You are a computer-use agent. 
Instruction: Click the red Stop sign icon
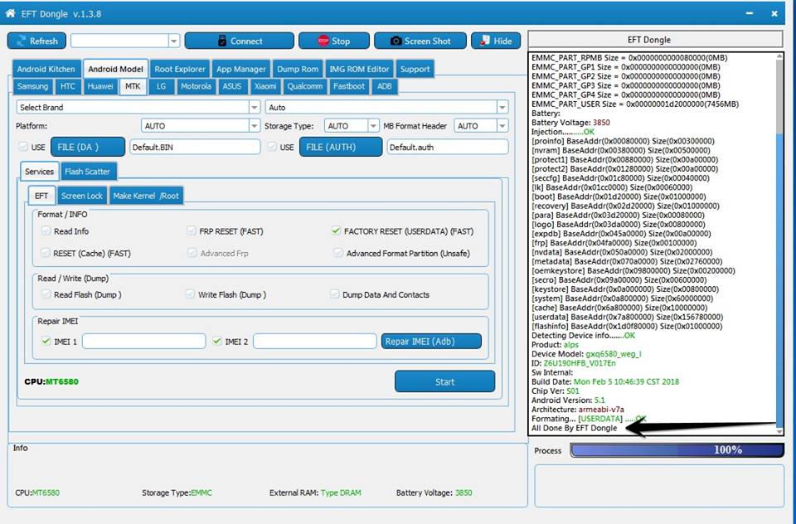tap(323, 41)
